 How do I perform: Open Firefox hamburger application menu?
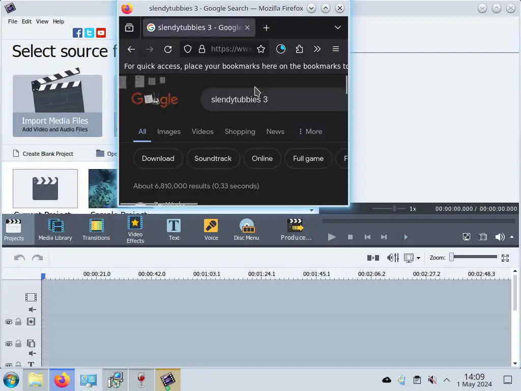tap(336, 49)
